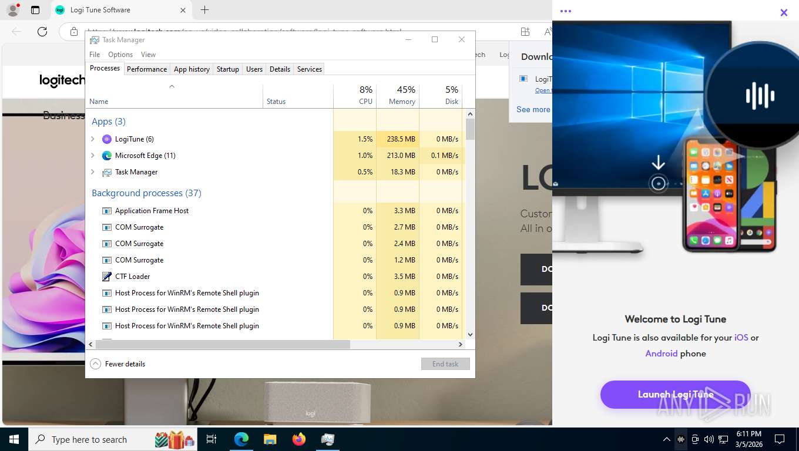Expand the Task Manager process group
This screenshot has height=451, width=799.
click(92, 172)
